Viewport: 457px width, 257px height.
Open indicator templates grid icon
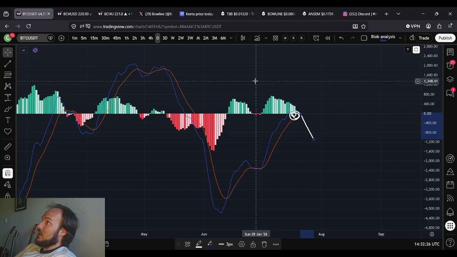pyautogui.click(x=275, y=38)
